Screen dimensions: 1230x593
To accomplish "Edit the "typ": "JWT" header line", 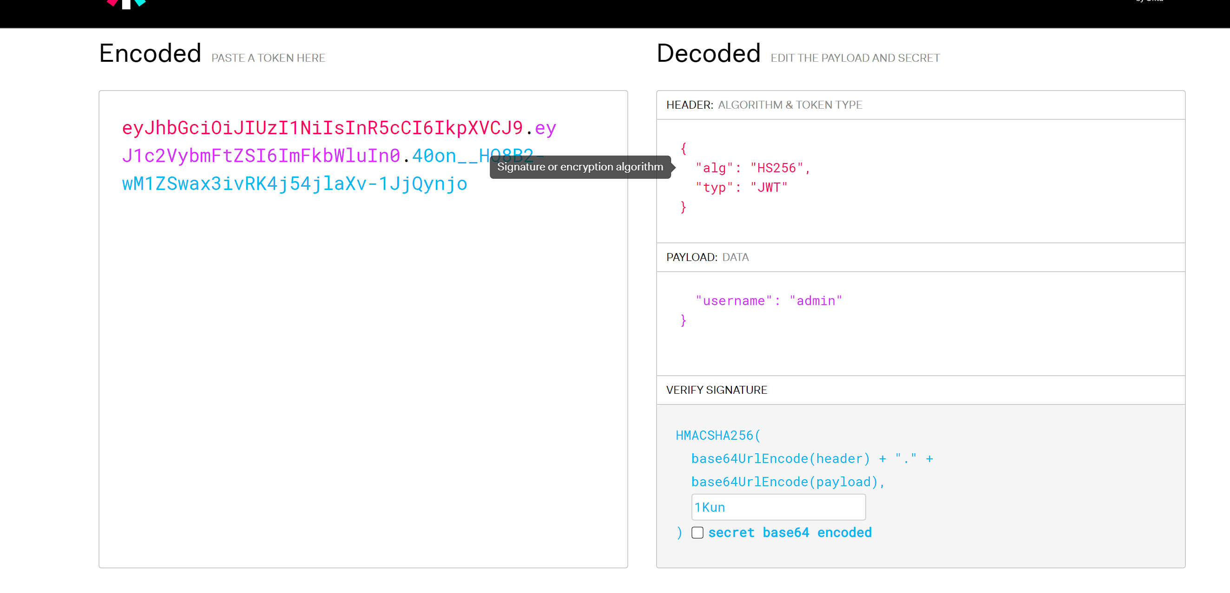I will point(741,188).
